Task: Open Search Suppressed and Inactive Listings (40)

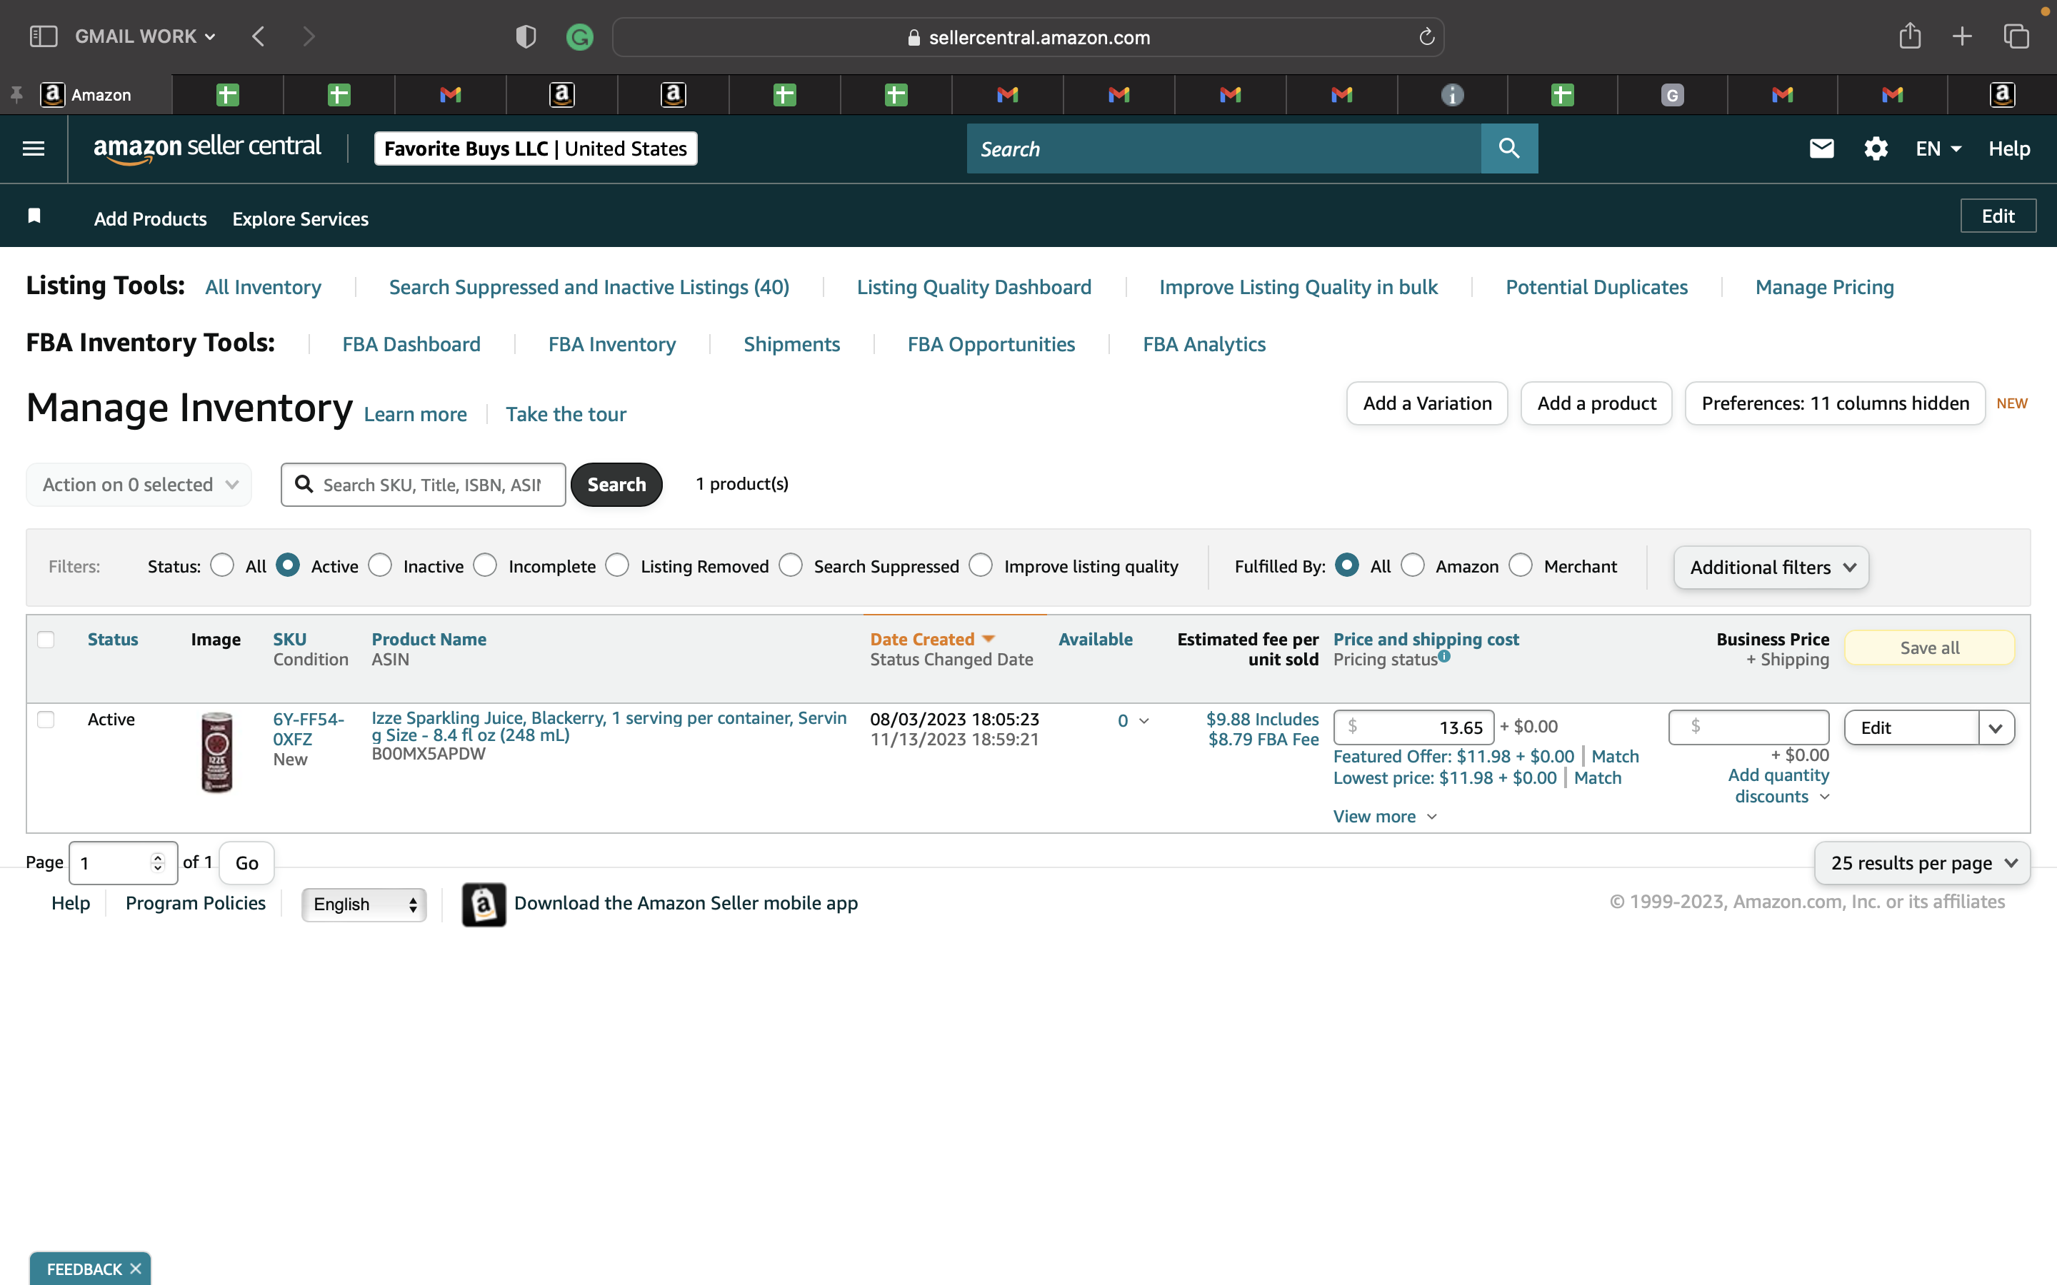Action: (589, 287)
